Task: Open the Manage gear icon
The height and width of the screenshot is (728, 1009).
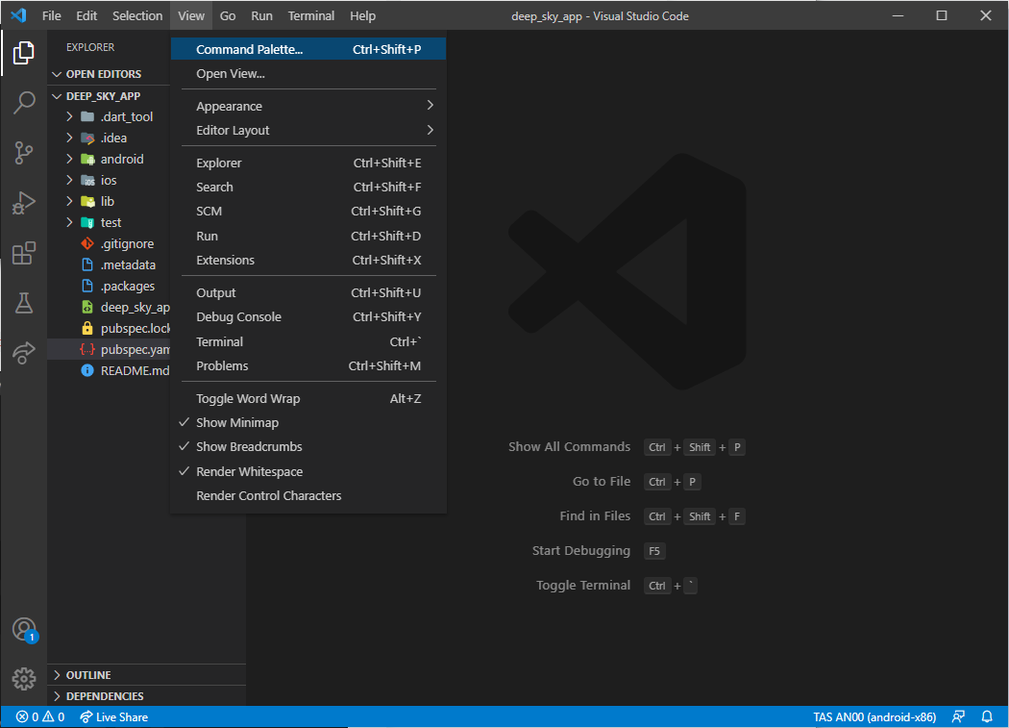Action: point(24,678)
